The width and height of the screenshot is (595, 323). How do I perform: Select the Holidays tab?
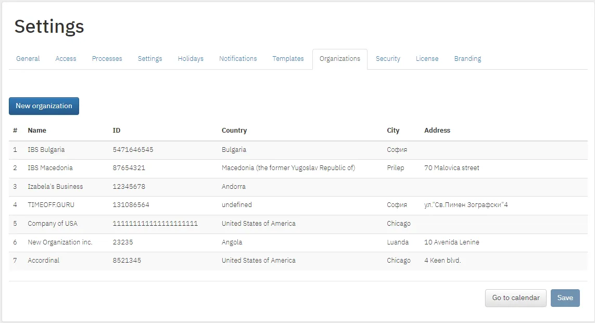pos(191,59)
